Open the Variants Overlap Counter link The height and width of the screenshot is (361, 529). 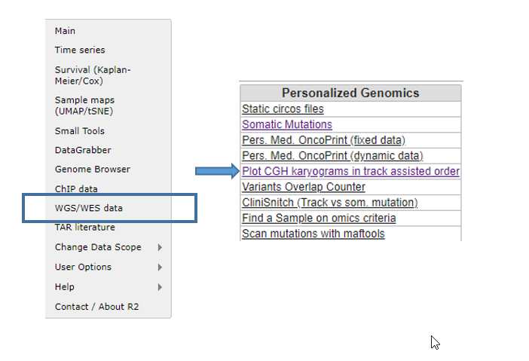304,187
